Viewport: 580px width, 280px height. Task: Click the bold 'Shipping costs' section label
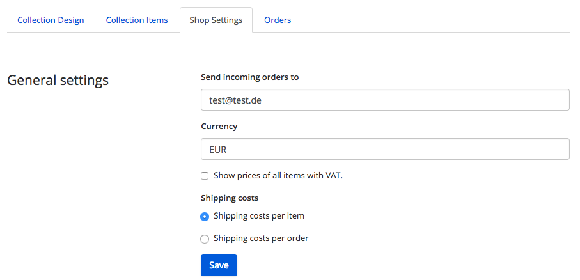click(230, 198)
